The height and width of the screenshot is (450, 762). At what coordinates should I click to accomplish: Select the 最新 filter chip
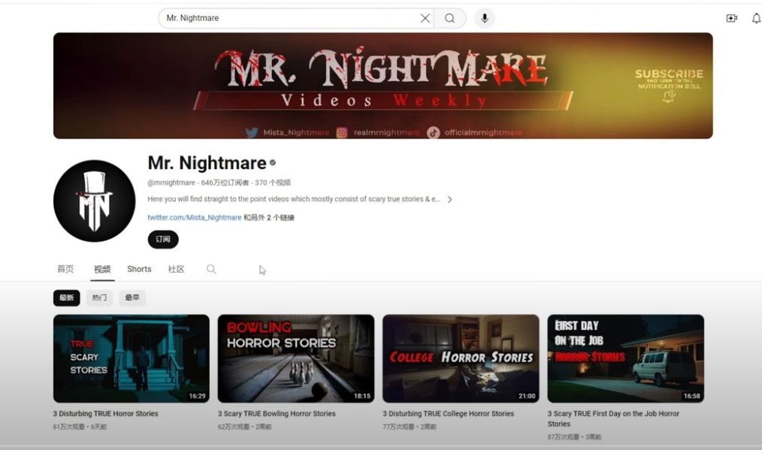[67, 298]
